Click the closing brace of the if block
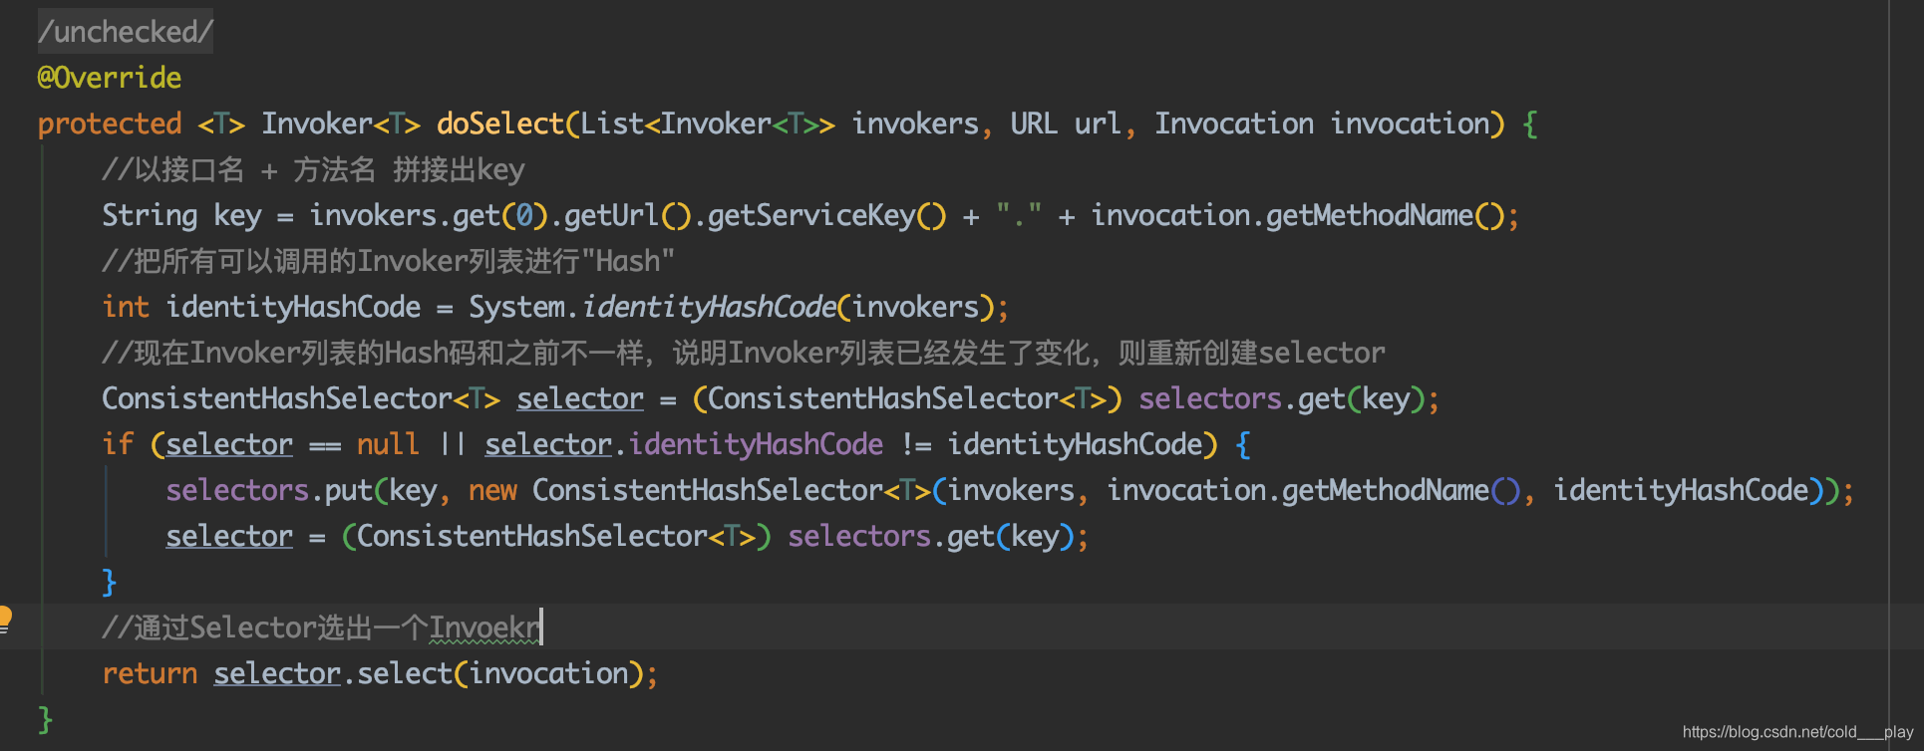1924x751 pixels. click(110, 582)
